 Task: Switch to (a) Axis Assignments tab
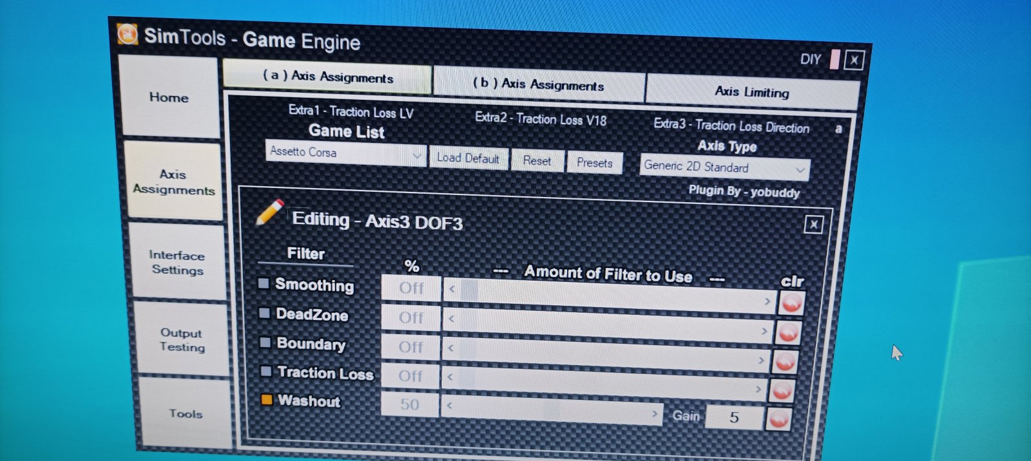[x=327, y=77]
